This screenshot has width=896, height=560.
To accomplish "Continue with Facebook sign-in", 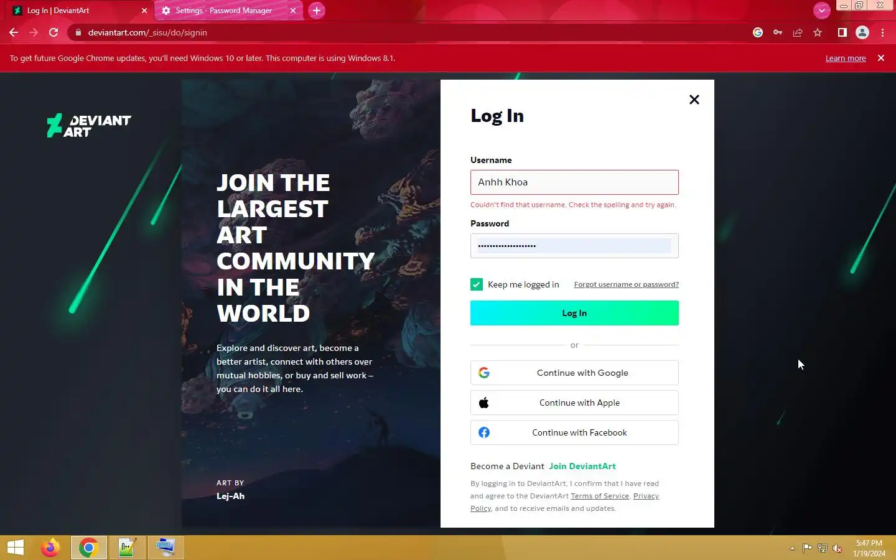I will pyautogui.click(x=574, y=432).
